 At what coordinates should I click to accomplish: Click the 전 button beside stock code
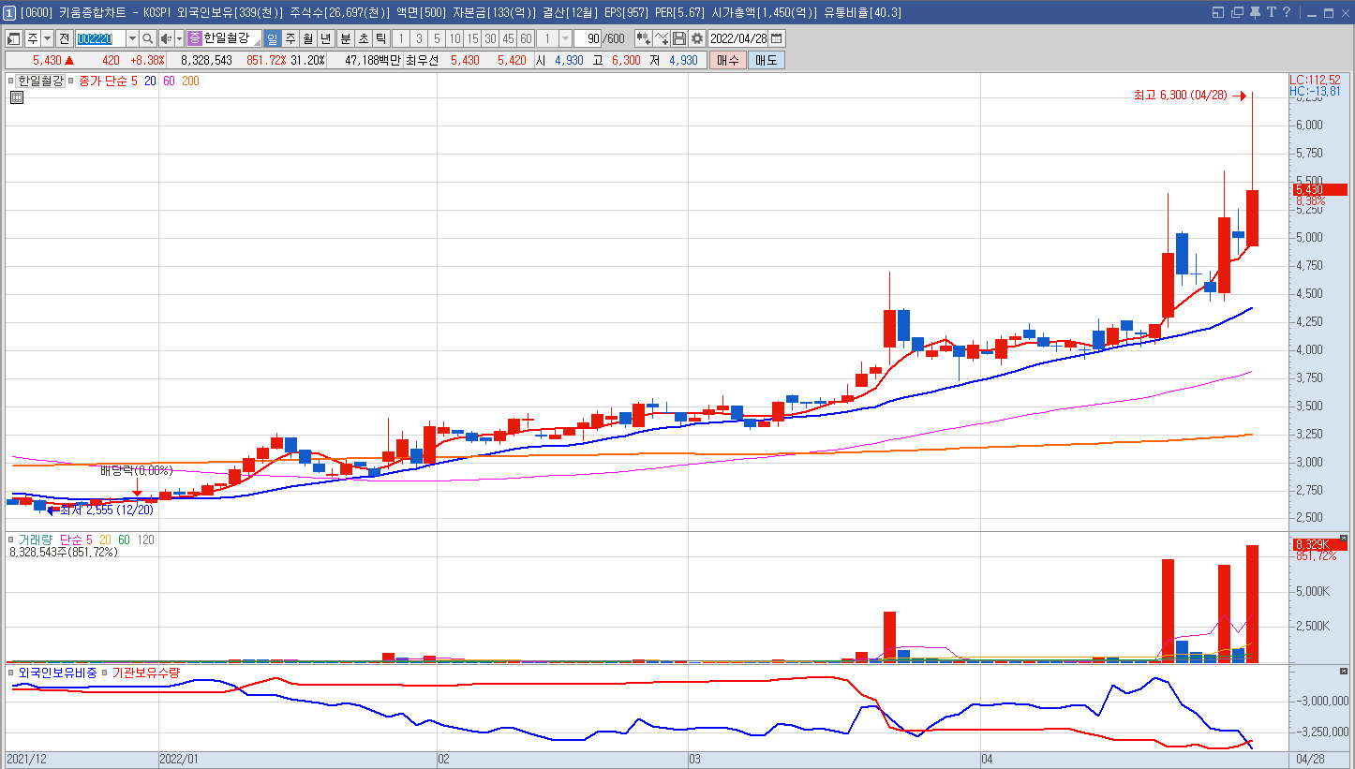click(x=64, y=38)
